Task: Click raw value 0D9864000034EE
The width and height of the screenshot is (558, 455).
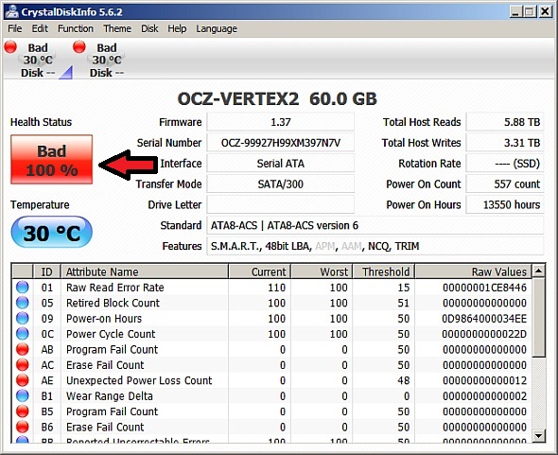Action: pyautogui.click(x=484, y=318)
